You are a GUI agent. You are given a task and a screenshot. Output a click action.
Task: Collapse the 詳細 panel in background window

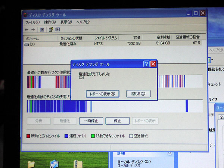pos(169,153)
